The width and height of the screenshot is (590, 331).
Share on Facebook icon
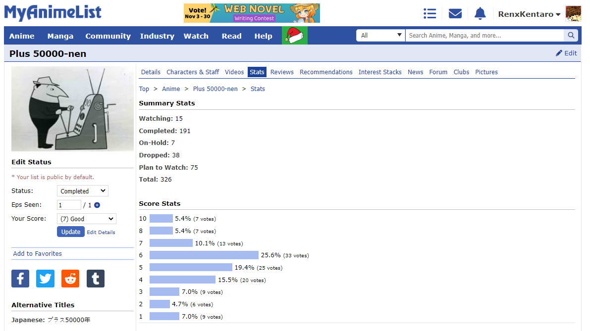(x=20, y=279)
